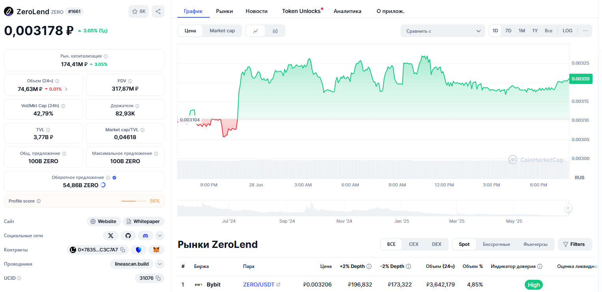Open the X (Twitter) social link
The width and height of the screenshot is (602, 292).
(111, 236)
